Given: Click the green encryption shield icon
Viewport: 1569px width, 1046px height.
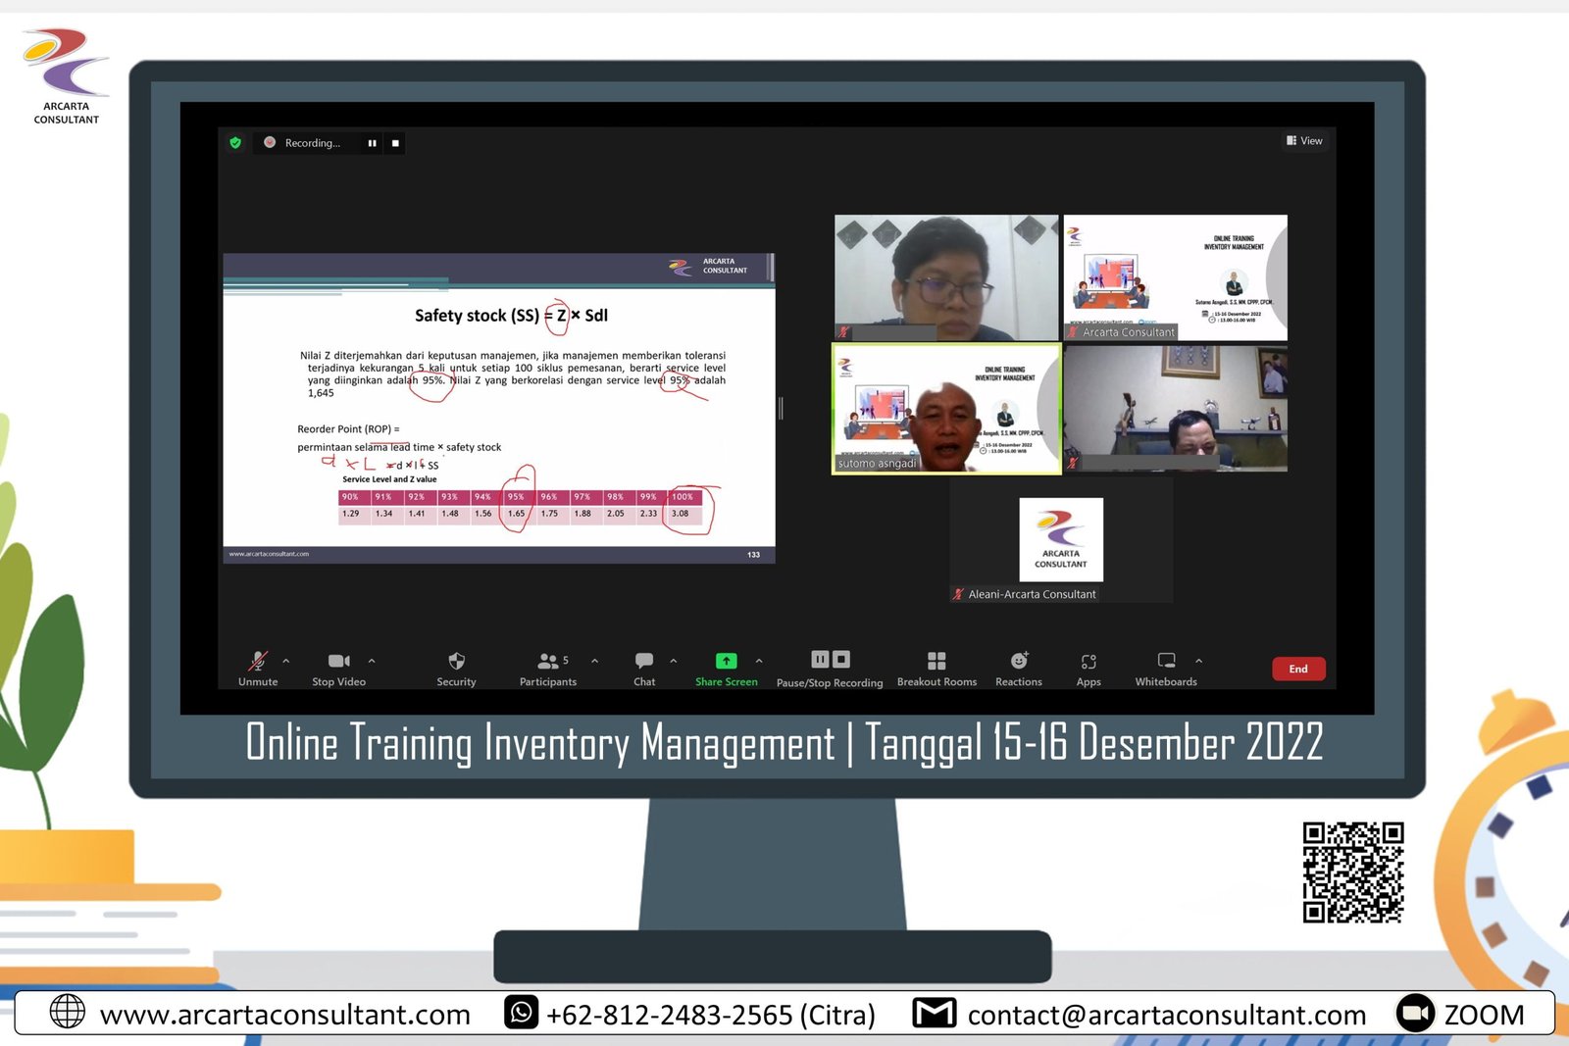Looking at the screenshot, I should click(235, 143).
